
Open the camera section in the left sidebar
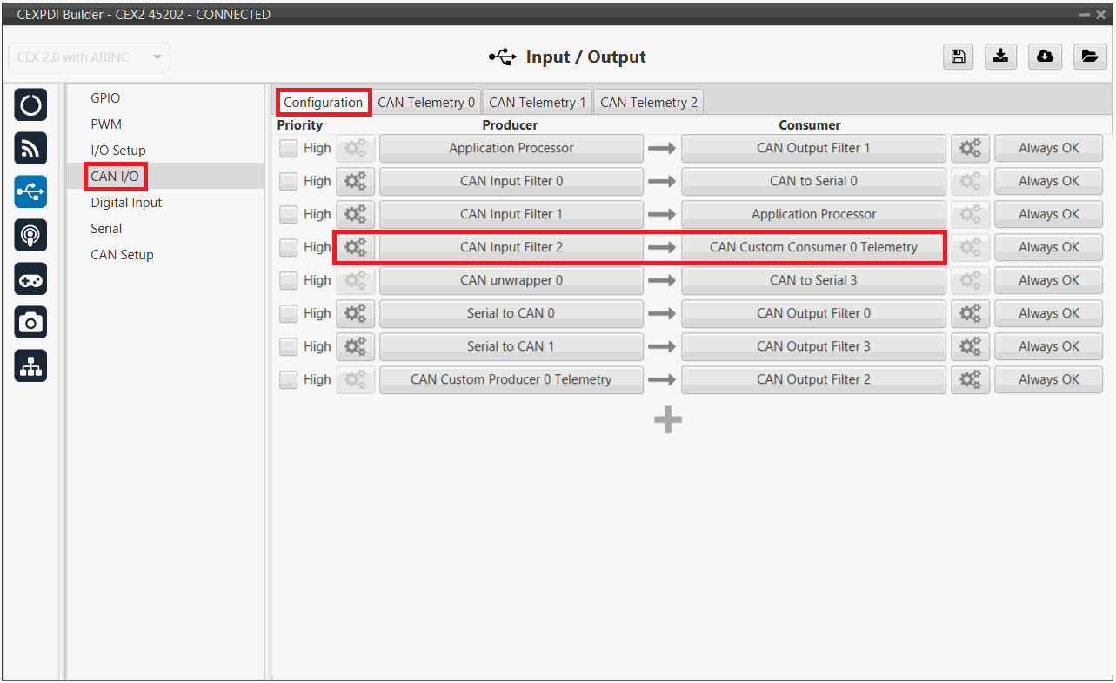30,323
